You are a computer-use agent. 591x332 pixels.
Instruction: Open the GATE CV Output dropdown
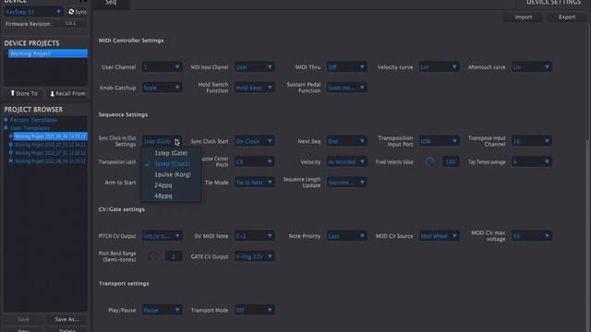(254, 256)
